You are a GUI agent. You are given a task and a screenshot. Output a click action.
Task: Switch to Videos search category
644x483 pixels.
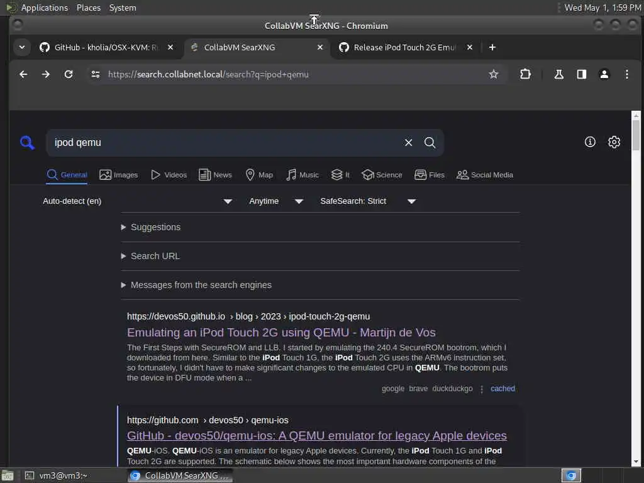click(x=169, y=175)
